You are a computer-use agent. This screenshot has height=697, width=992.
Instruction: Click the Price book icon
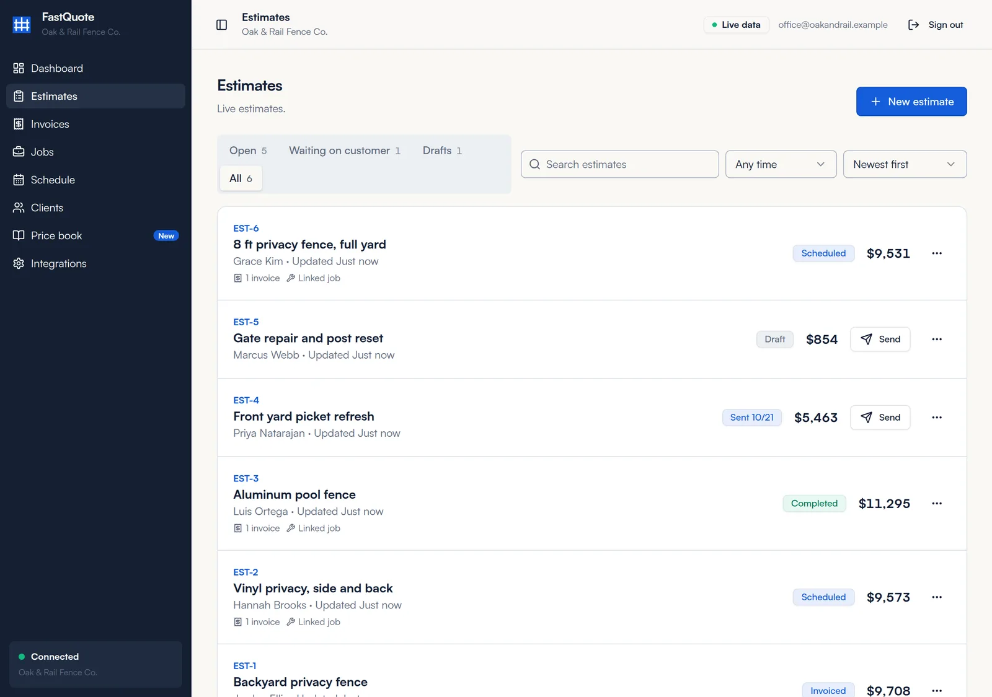click(19, 235)
